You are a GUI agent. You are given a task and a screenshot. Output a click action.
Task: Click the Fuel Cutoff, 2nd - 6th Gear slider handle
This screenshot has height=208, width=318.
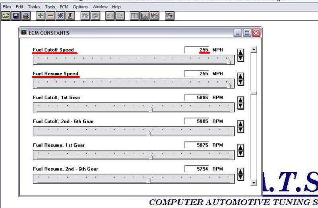point(149,133)
